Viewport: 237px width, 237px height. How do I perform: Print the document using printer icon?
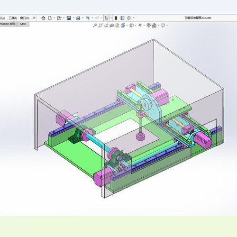click(x=78, y=18)
